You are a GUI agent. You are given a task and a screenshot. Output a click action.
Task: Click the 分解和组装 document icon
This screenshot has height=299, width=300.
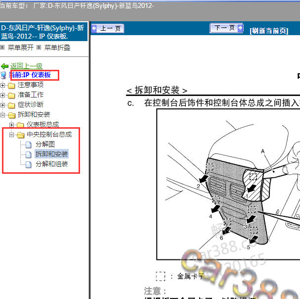(x=29, y=164)
